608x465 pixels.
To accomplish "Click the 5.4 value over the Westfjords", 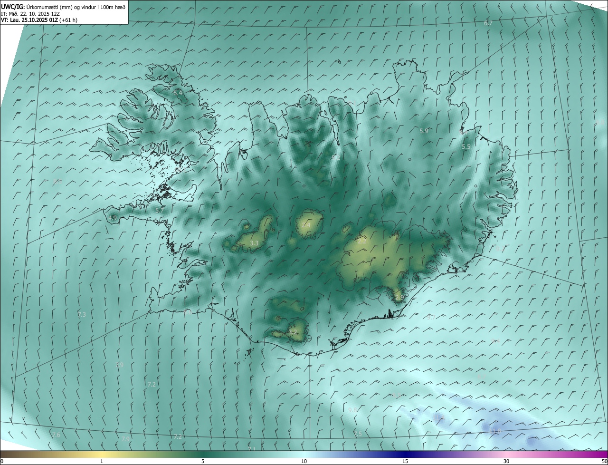I will pos(178,93).
